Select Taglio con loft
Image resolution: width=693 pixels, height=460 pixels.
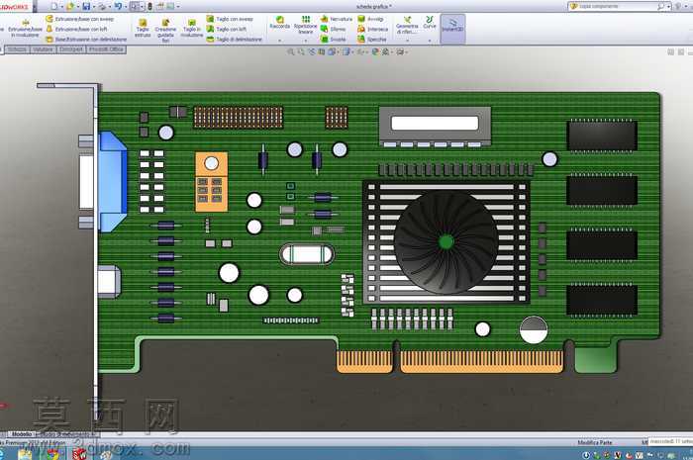tap(227, 29)
